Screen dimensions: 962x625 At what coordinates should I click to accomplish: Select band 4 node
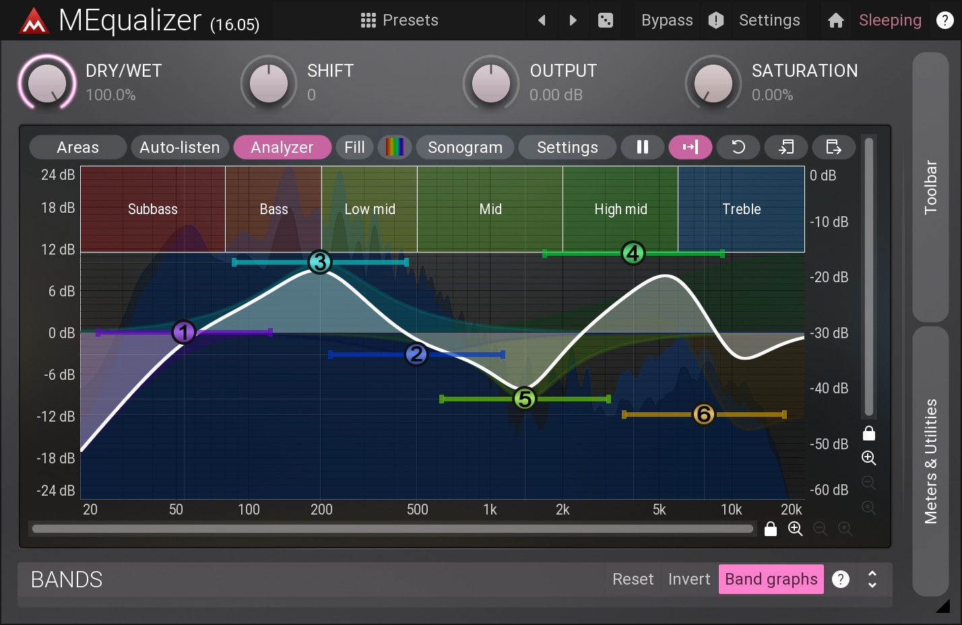(633, 253)
